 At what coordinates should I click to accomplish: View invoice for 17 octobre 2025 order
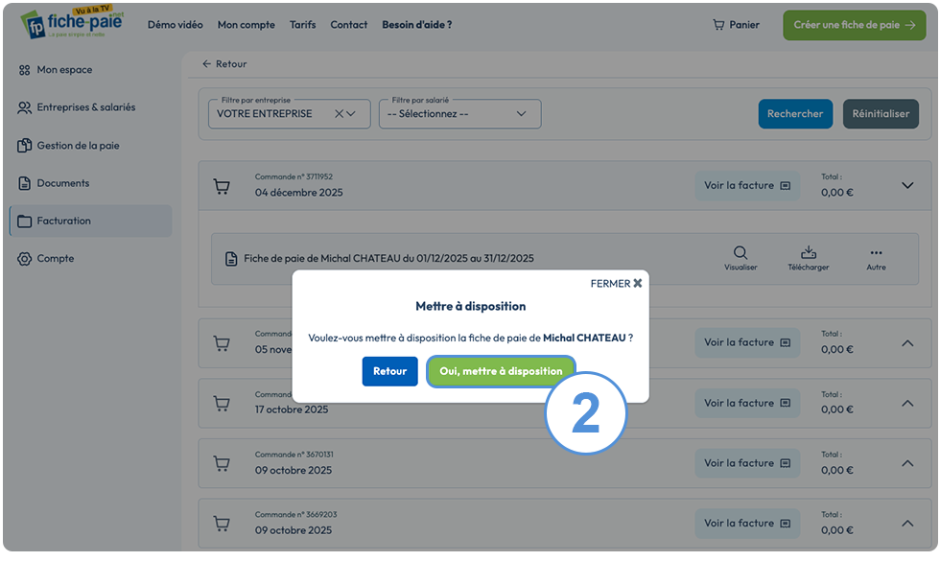[x=747, y=404]
